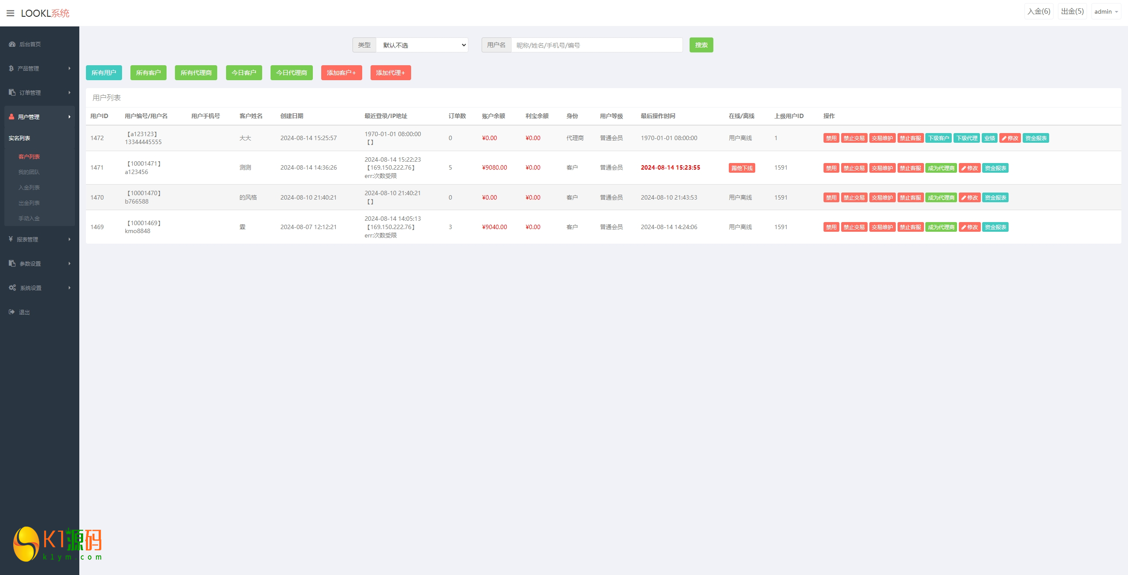
Task: Click the 退出 logout icon
Action: 11,312
